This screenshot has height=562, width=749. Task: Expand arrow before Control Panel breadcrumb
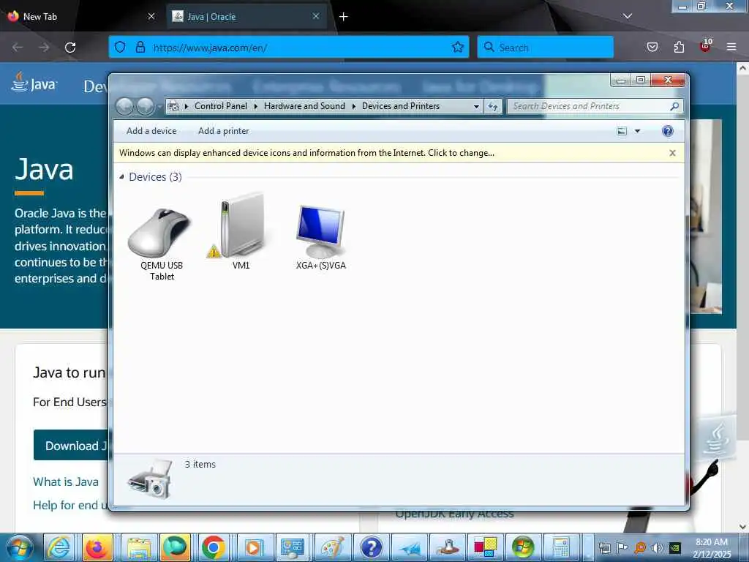(187, 107)
